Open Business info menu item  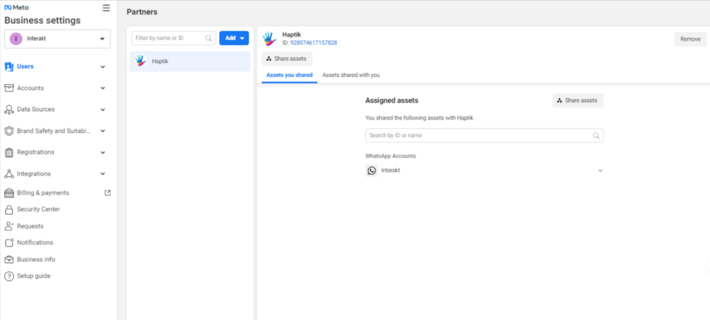click(x=36, y=259)
